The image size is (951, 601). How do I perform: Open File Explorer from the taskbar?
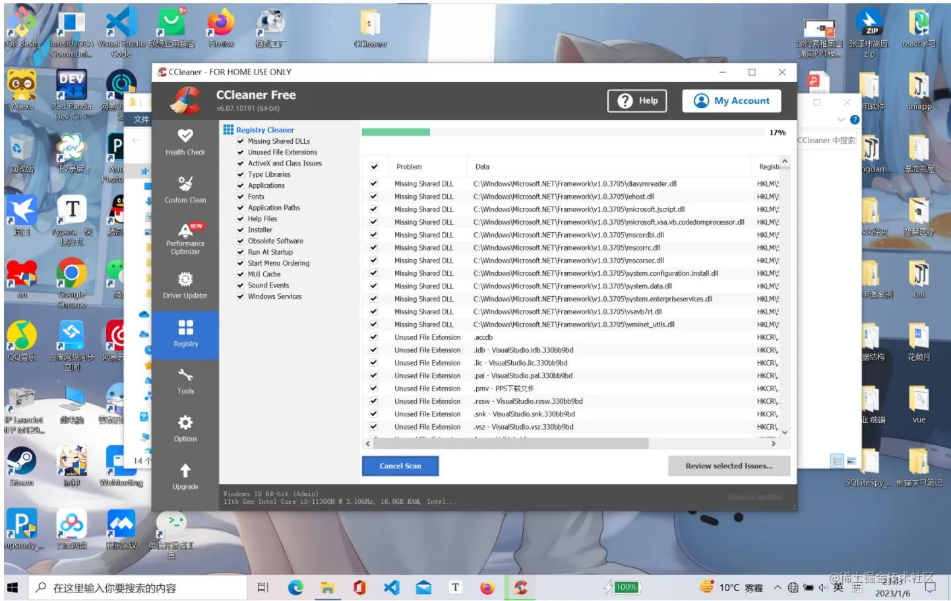click(327, 587)
